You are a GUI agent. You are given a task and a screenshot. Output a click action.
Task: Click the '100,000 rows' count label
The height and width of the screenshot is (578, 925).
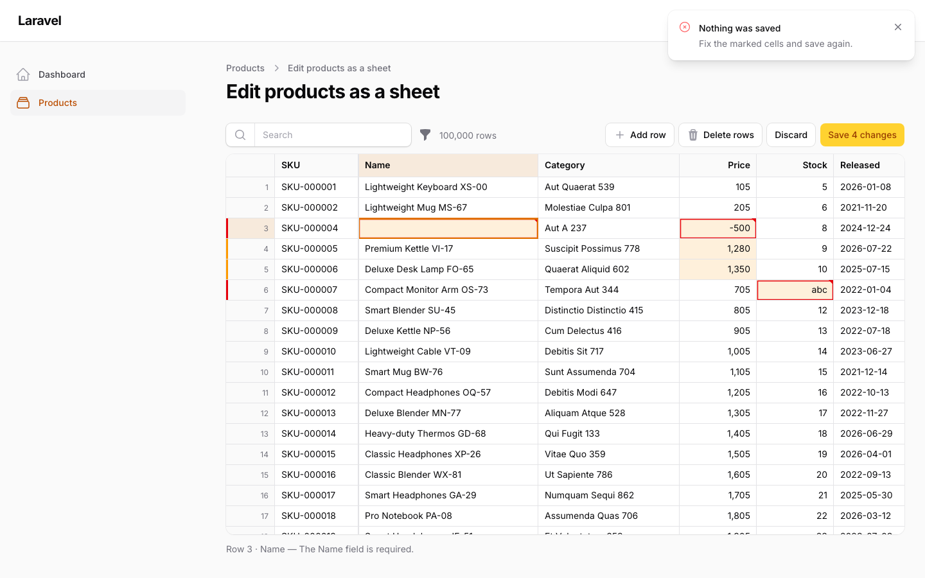(468, 136)
